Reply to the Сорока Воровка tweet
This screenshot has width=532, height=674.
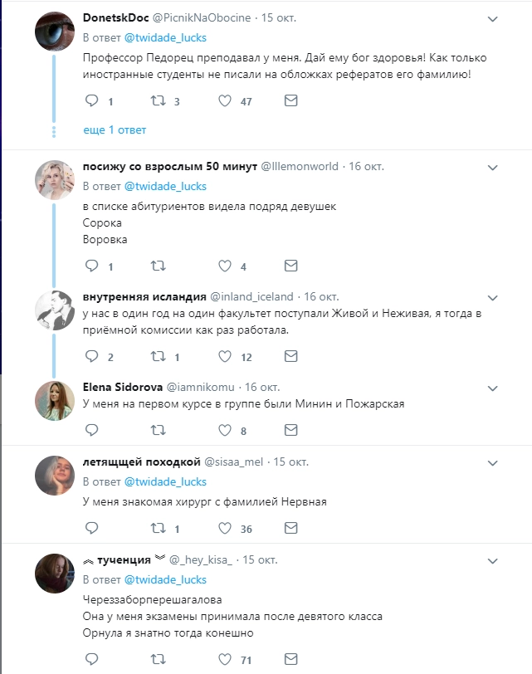click(x=92, y=266)
